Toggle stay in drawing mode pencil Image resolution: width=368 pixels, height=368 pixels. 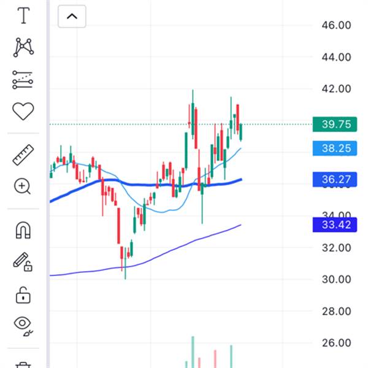point(23,262)
